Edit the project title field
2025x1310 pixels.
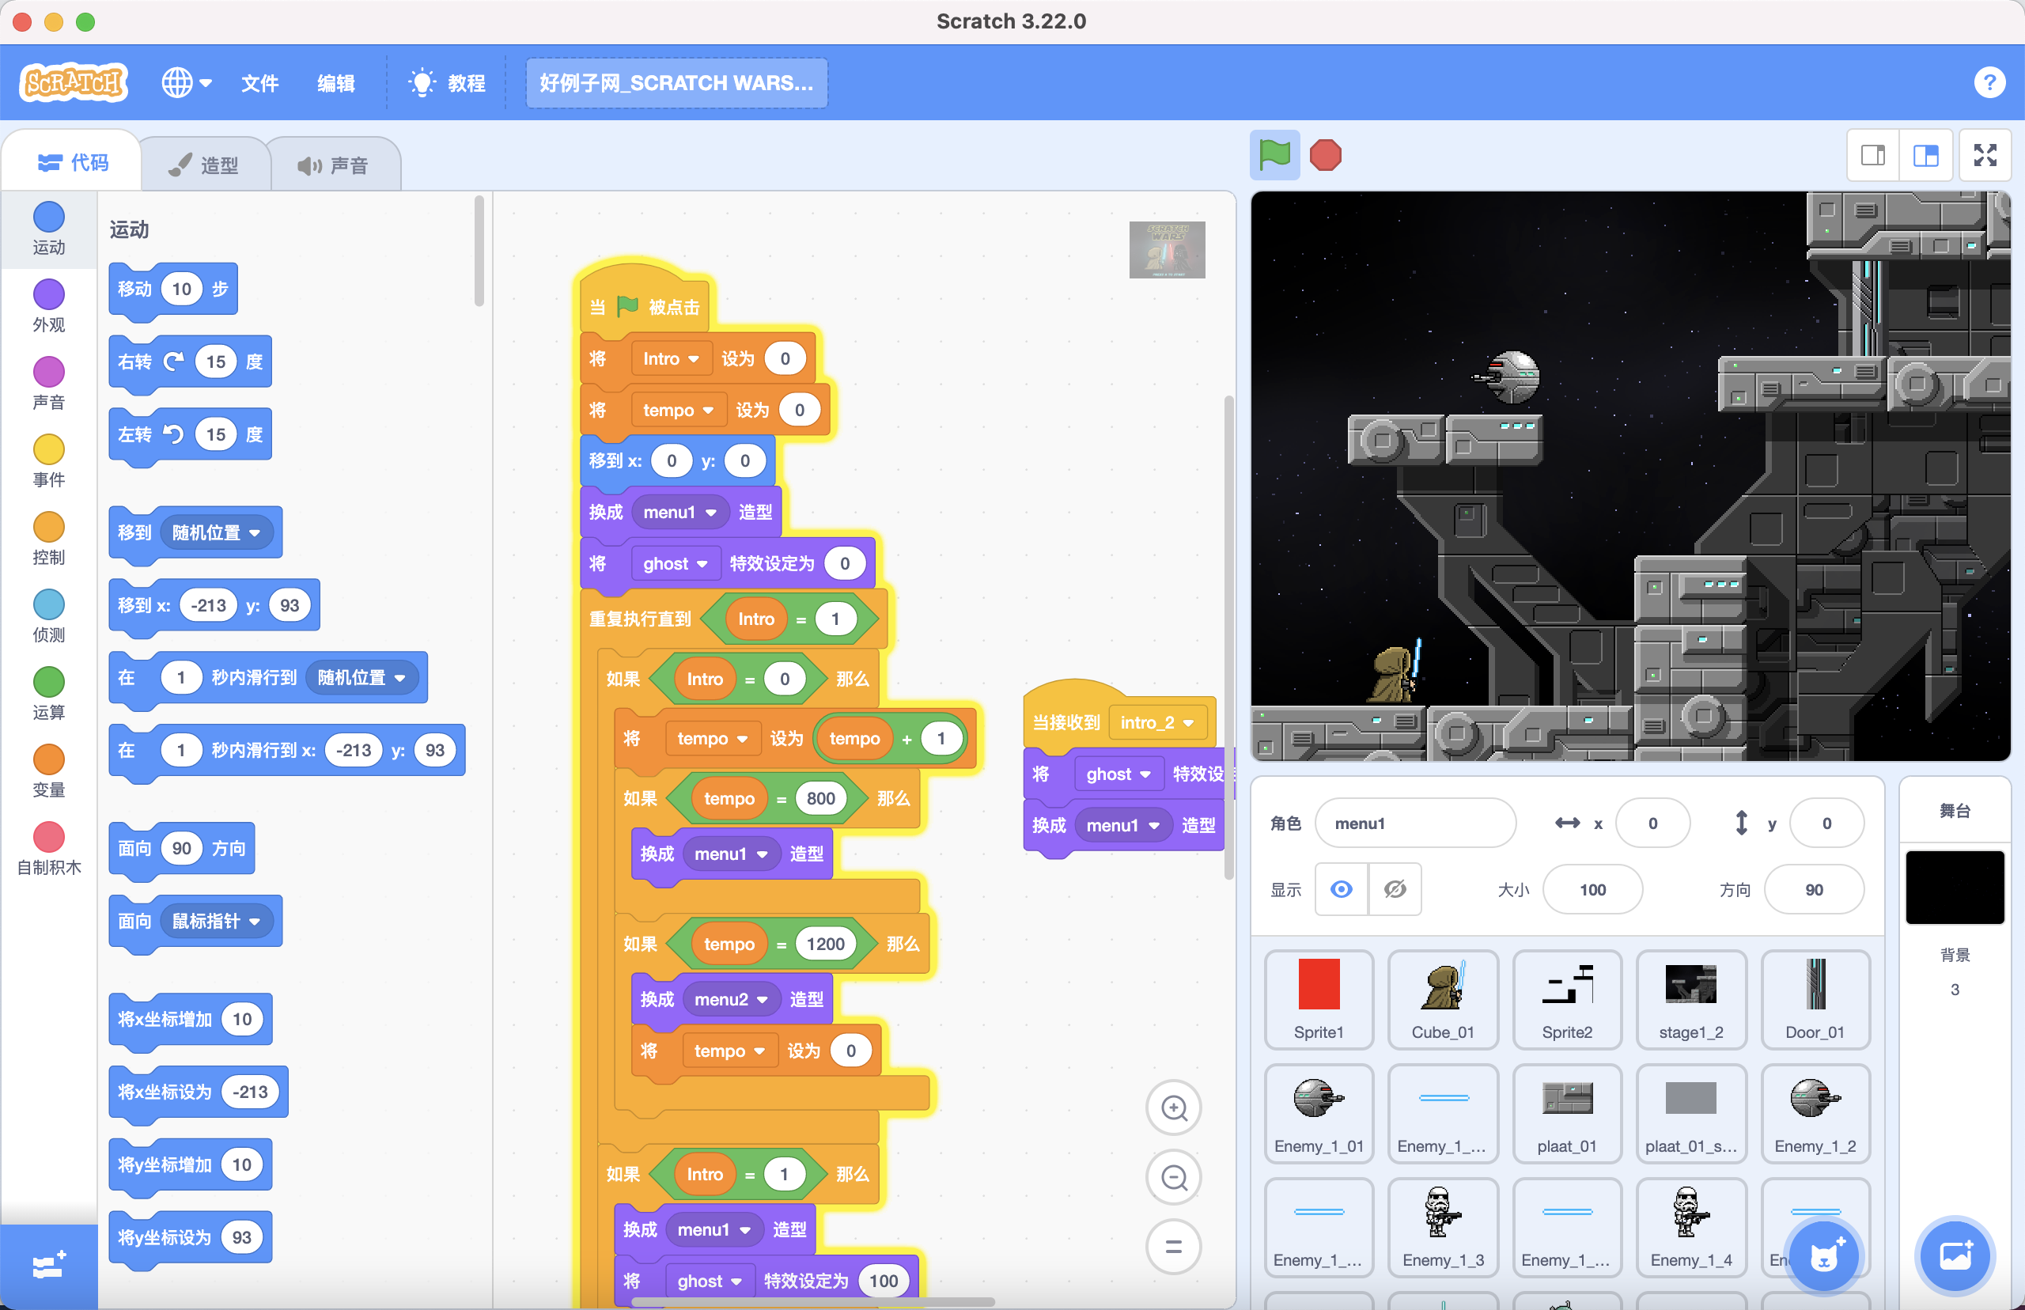pos(676,82)
